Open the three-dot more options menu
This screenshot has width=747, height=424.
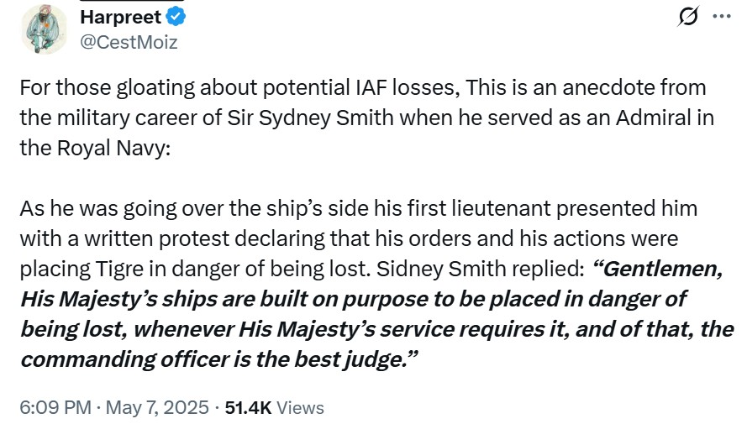(722, 17)
